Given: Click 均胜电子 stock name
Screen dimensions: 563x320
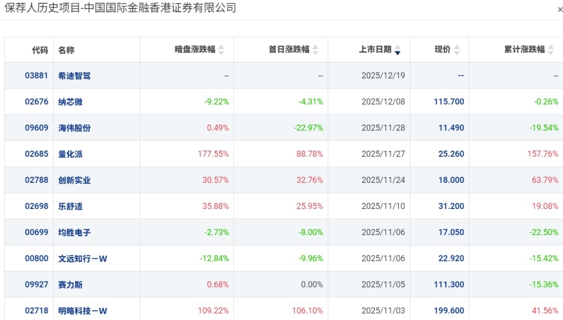Looking at the screenshot, I should point(74,232).
